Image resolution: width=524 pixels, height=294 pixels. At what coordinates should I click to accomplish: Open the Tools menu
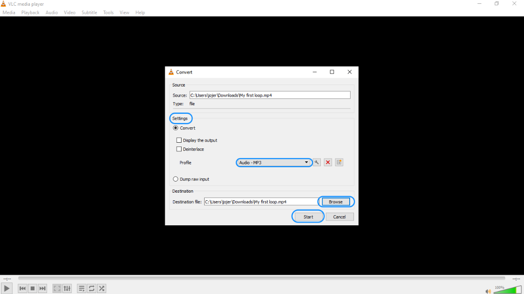tap(108, 12)
